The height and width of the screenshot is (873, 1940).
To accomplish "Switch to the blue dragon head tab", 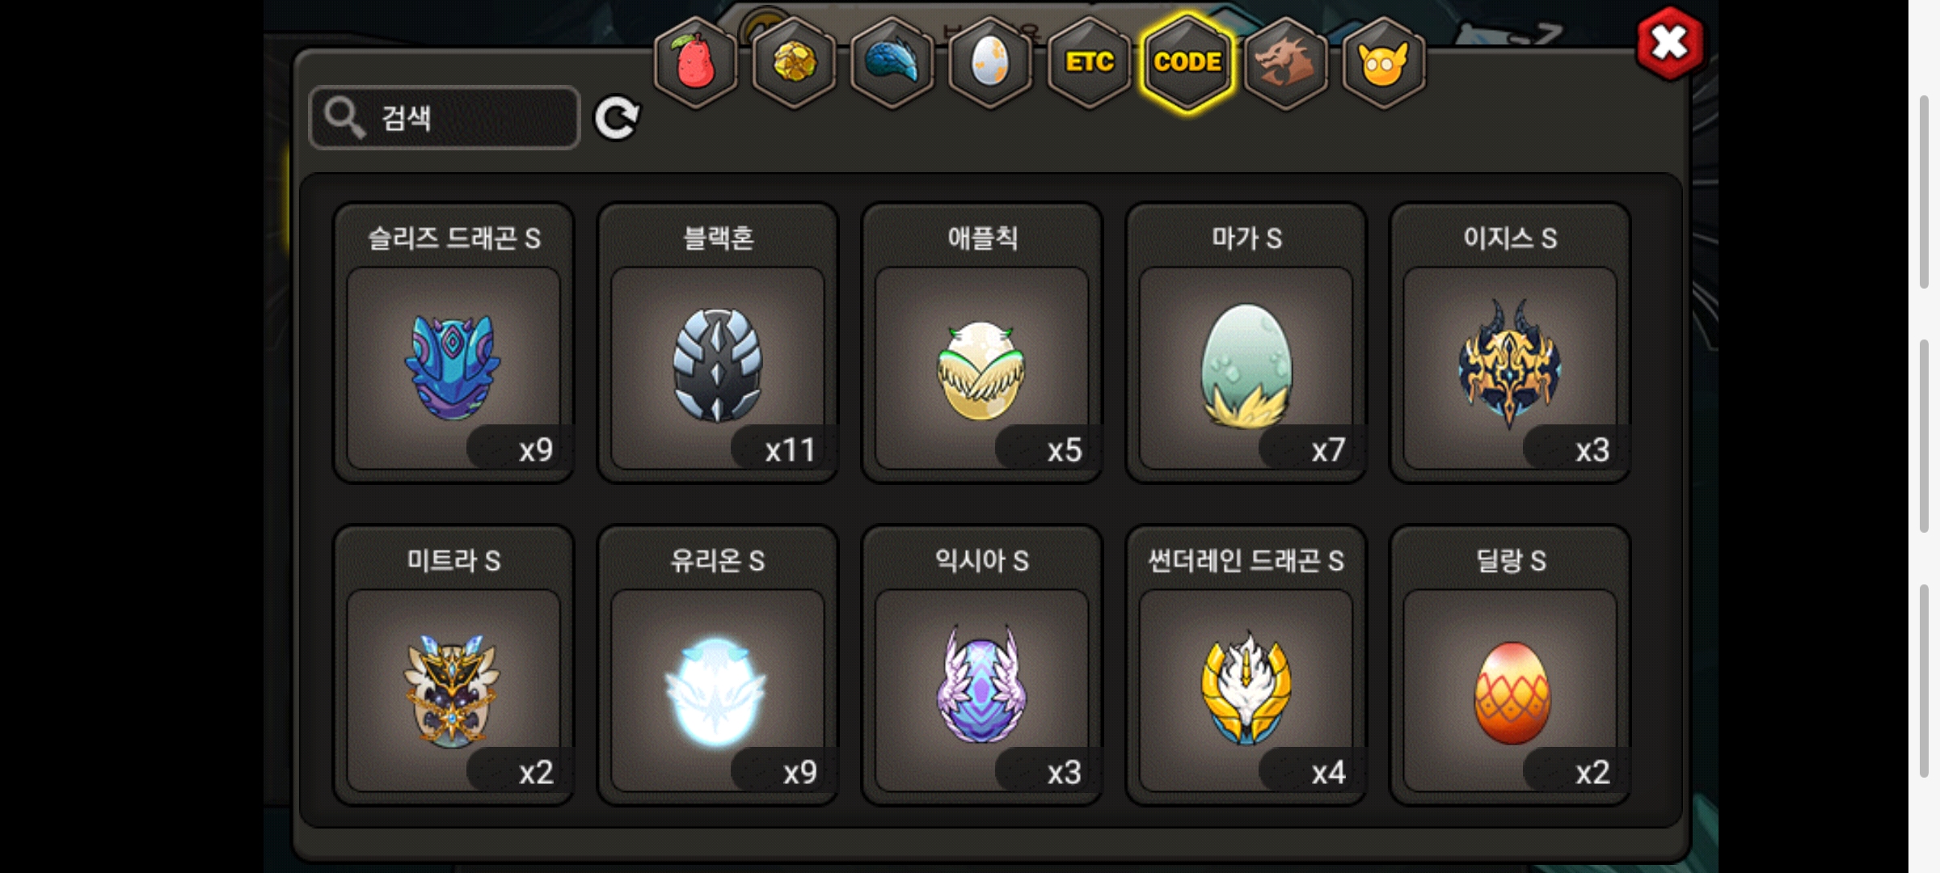I will coord(892,63).
